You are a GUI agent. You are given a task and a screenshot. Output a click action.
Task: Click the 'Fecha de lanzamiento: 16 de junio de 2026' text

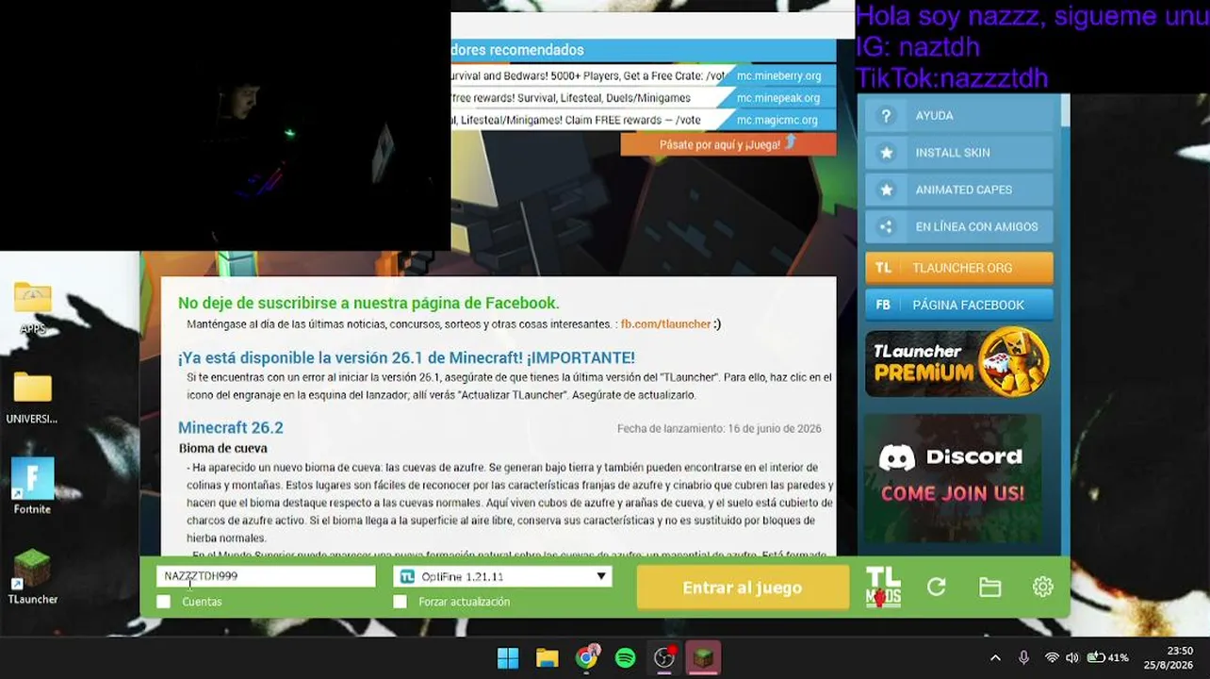point(719,428)
